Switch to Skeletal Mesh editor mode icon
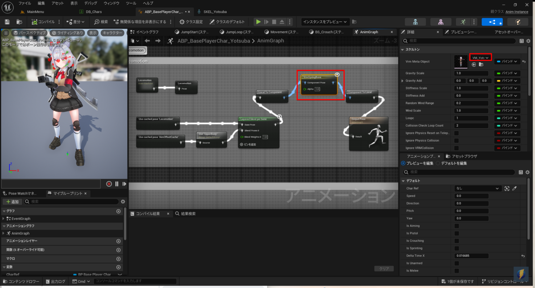535x288 pixels. pos(441,22)
